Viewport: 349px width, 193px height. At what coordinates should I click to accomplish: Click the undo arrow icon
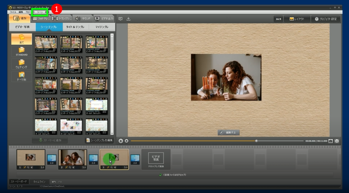(x=54, y=182)
